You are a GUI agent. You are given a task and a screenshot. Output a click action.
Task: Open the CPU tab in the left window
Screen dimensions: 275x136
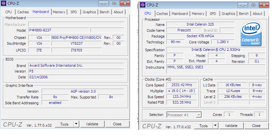coord(8,12)
